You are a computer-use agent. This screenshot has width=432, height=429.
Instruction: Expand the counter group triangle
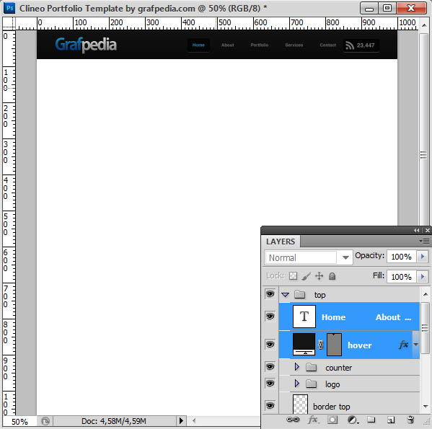click(296, 366)
